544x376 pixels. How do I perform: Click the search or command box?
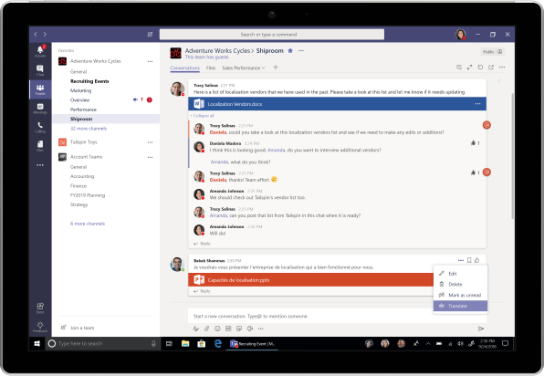tap(272, 35)
